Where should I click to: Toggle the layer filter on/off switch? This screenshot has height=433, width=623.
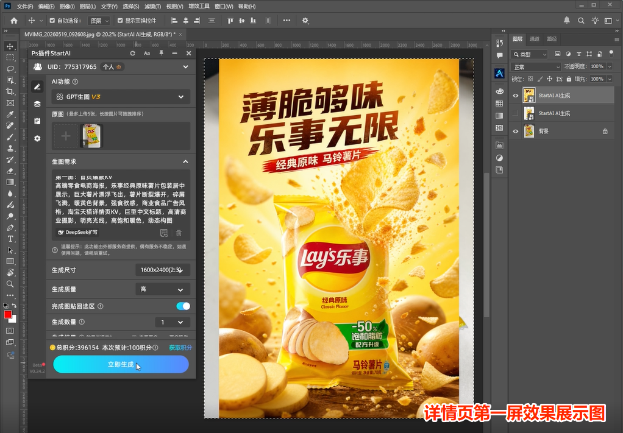611,54
